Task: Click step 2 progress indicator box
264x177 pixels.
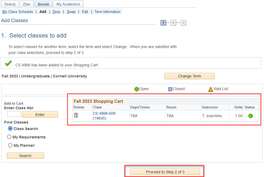Action: coord(173,23)
